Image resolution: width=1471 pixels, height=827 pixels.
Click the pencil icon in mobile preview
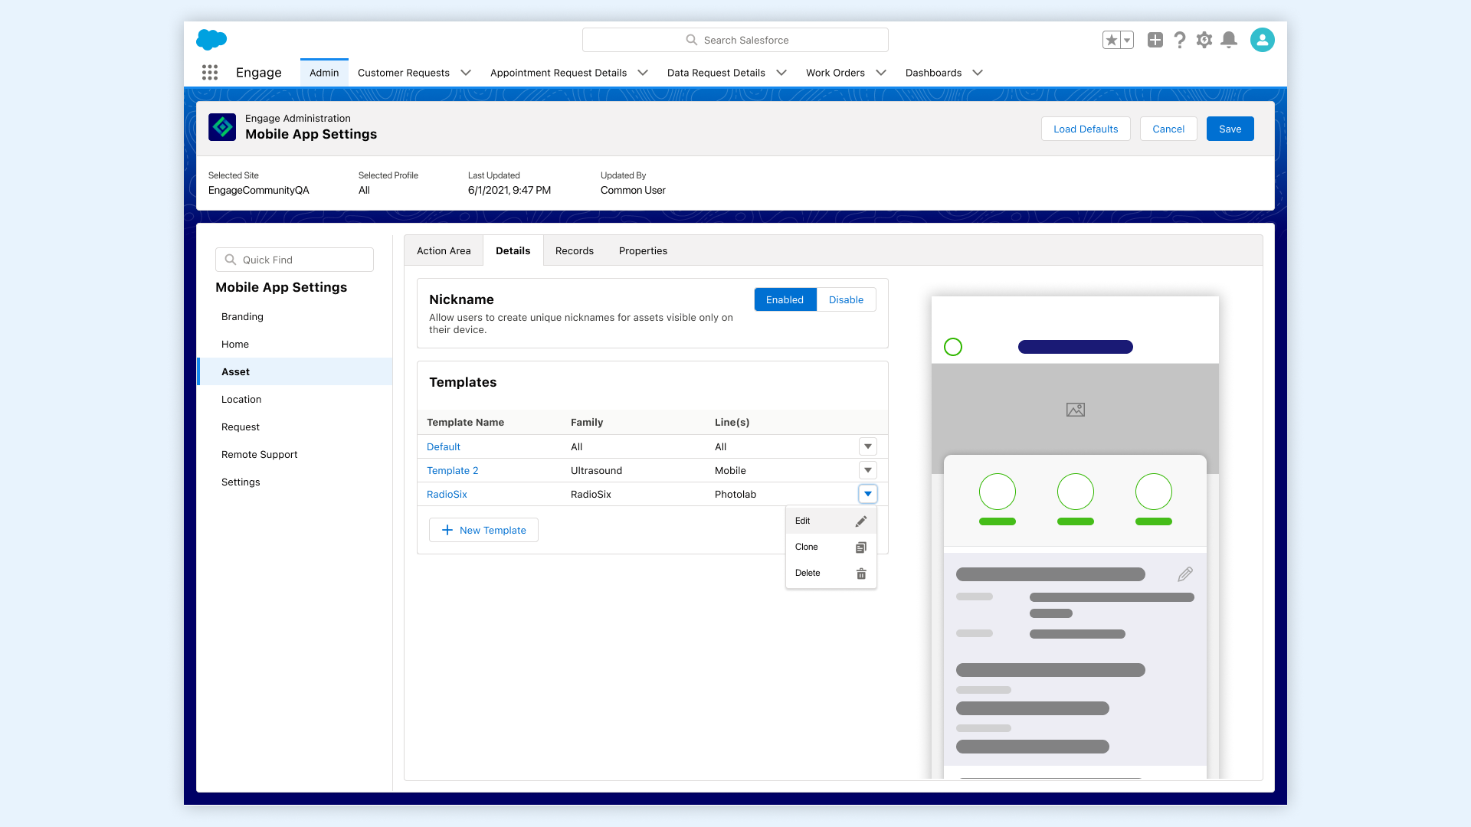pos(1184,574)
